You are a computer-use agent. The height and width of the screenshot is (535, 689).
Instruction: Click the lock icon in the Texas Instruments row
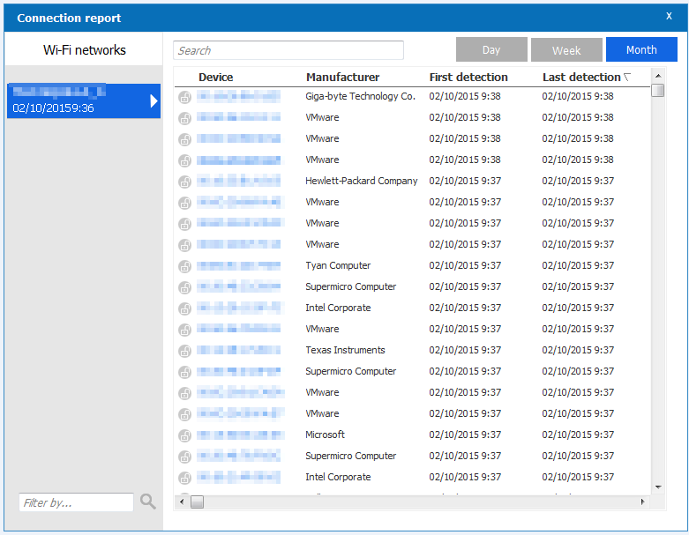[184, 351]
